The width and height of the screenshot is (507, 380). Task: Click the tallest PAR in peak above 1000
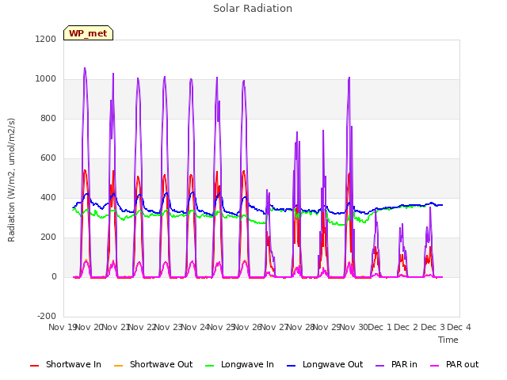tap(85, 68)
